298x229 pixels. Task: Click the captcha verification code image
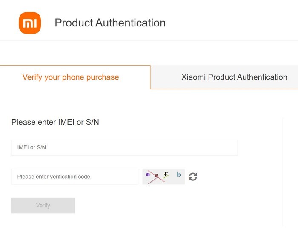click(163, 176)
